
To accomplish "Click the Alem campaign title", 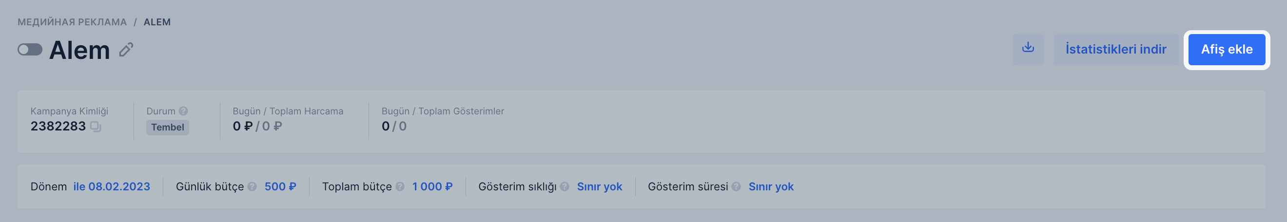I will [79, 50].
